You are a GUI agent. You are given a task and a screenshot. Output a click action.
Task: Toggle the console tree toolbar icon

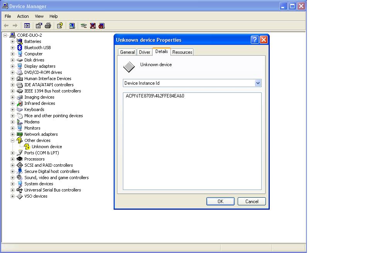coord(27,26)
